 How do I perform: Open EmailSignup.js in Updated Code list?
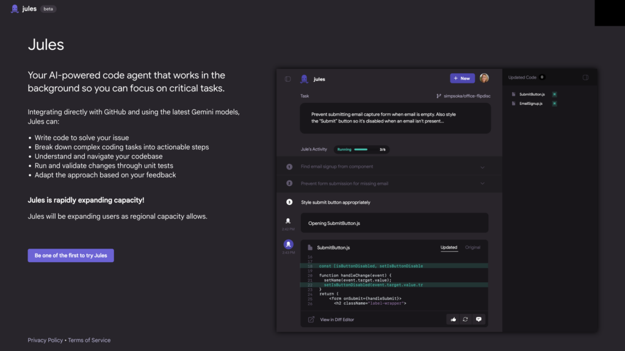click(531, 104)
